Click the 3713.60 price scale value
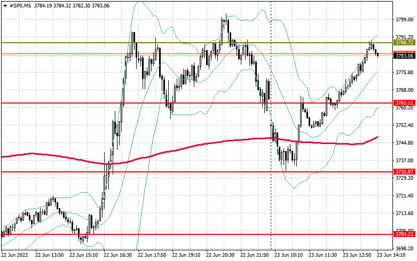This screenshot has width=417, height=261. [x=405, y=213]
